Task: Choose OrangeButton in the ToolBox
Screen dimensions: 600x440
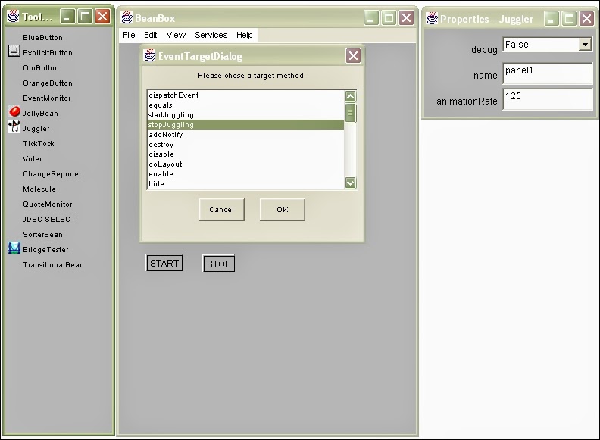Action: 48,83
